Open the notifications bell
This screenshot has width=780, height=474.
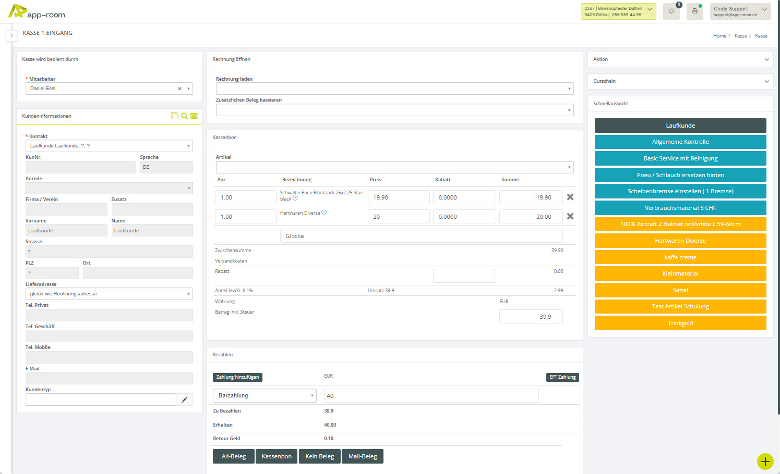coord(671,11)
